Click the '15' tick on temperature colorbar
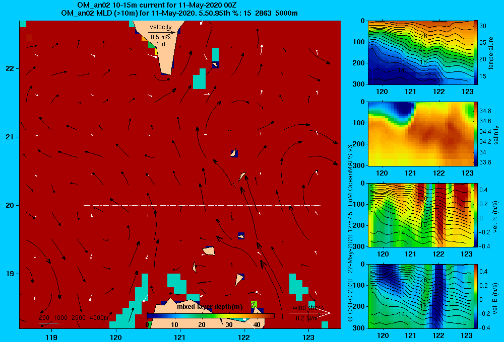Screen dimensions: 504x342 pos(483,76)
